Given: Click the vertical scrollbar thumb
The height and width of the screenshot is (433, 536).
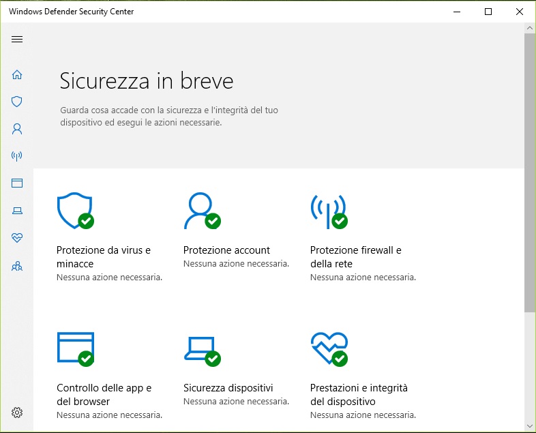Looking at the screenshot, I should (x=530, y=173).
